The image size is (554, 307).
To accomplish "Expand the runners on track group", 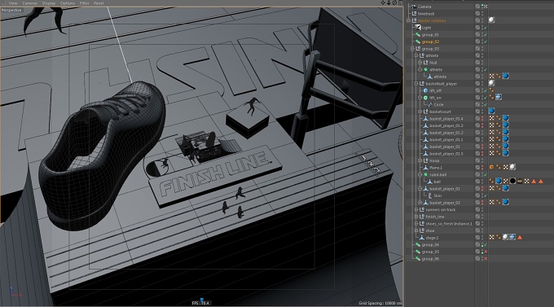I will pyautogui.click(x=416, y=209).
